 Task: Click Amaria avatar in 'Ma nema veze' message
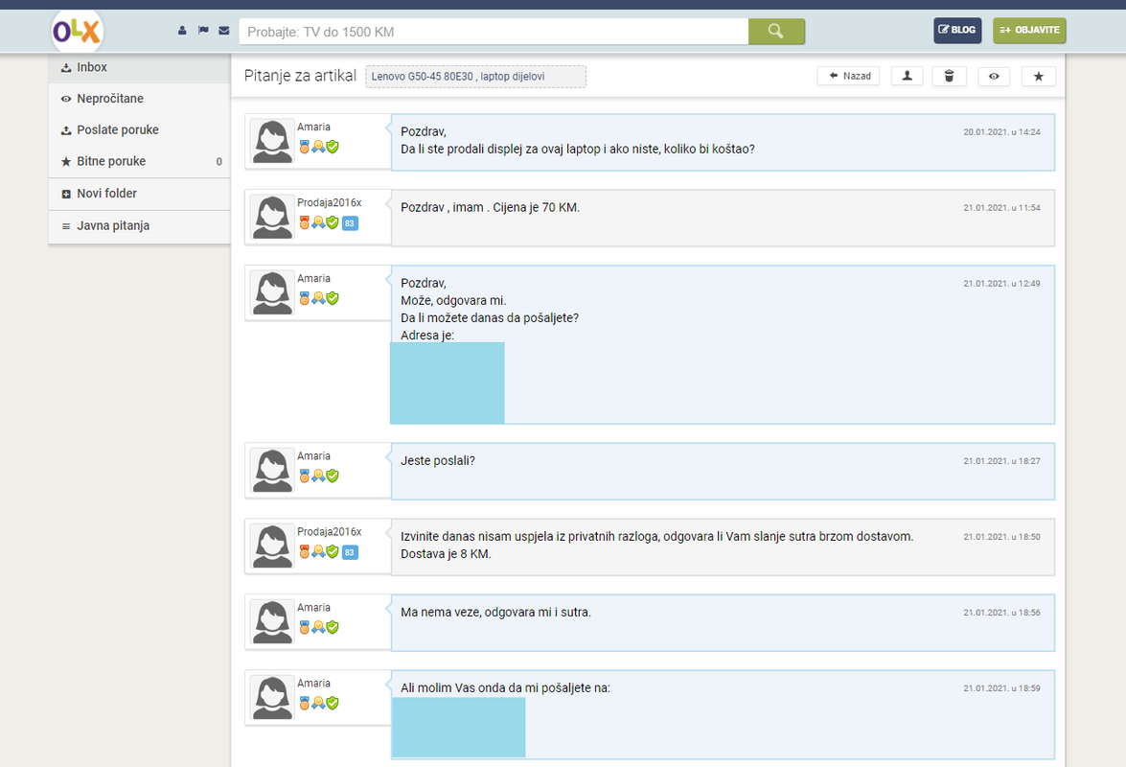point(272,622)
